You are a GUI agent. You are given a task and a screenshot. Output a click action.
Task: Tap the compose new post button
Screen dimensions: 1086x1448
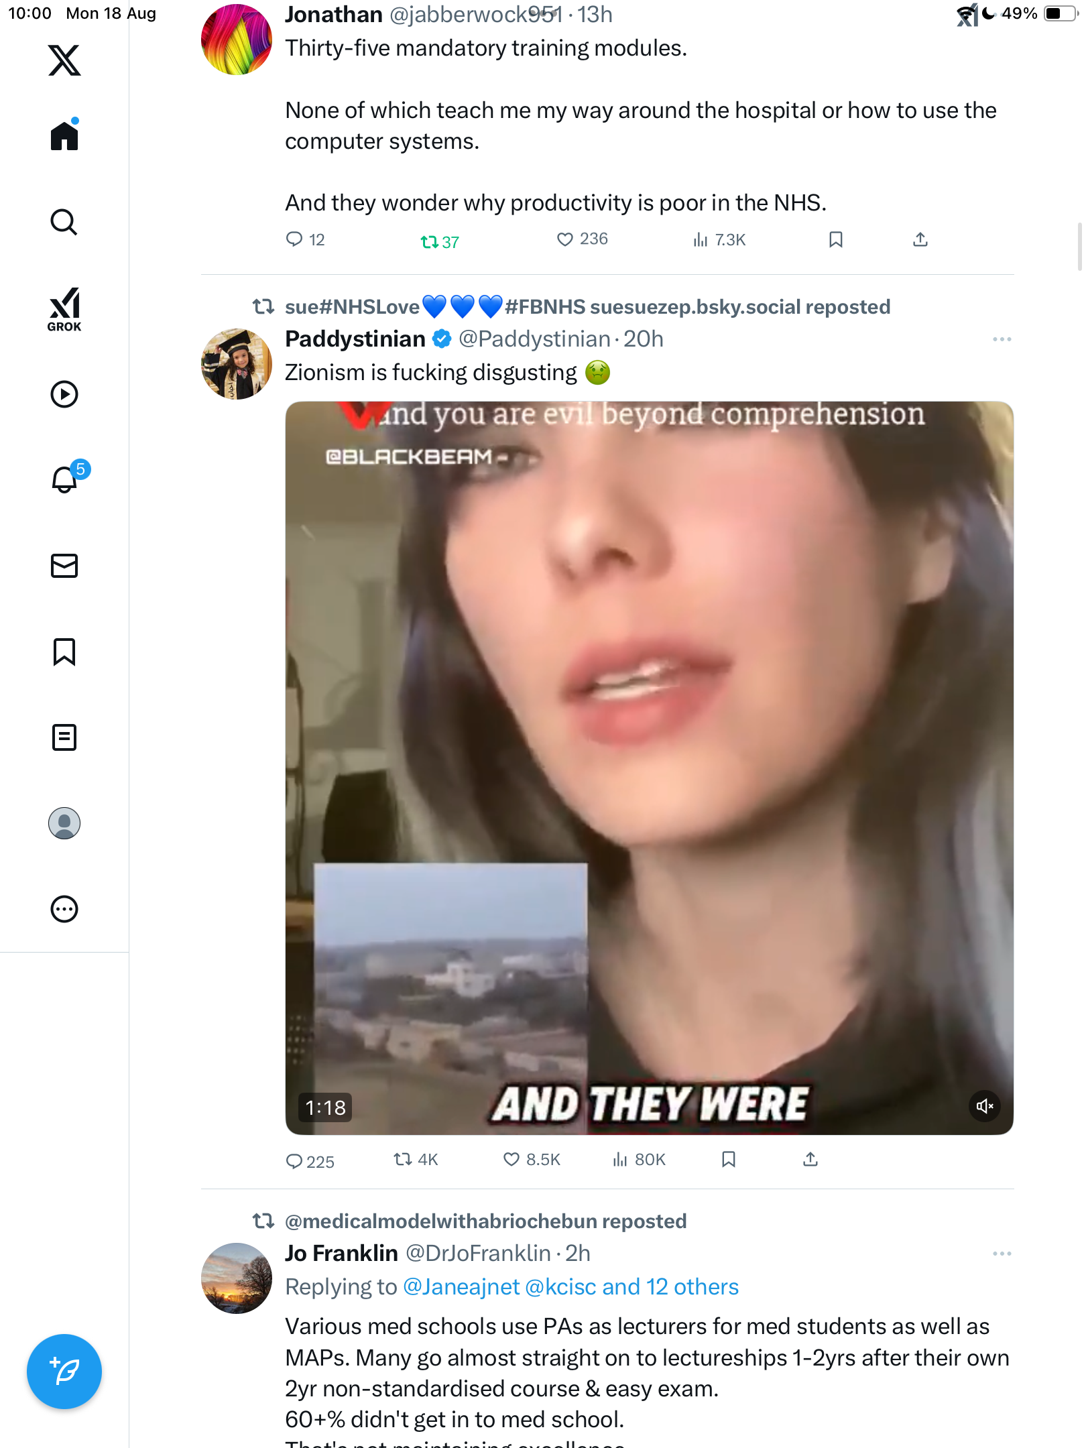point(64,1371)
